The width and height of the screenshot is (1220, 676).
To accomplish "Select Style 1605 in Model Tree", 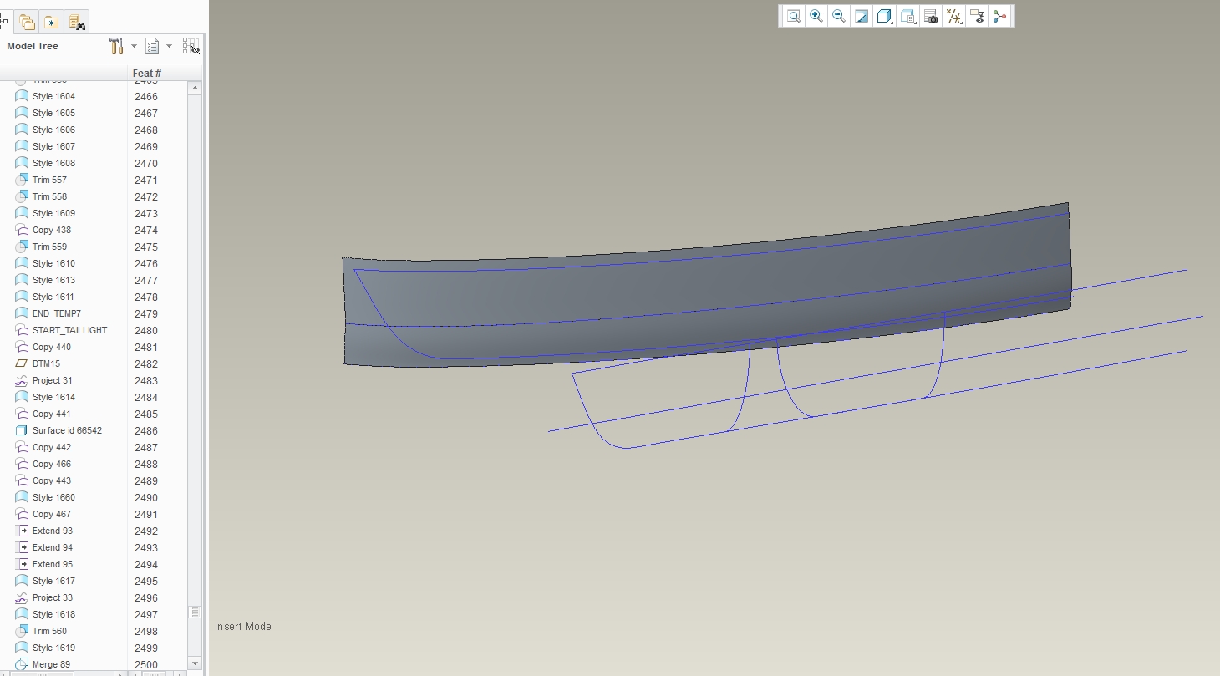I will 53,113.
